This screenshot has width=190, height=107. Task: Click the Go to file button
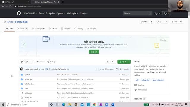click(x=110, y=62)
